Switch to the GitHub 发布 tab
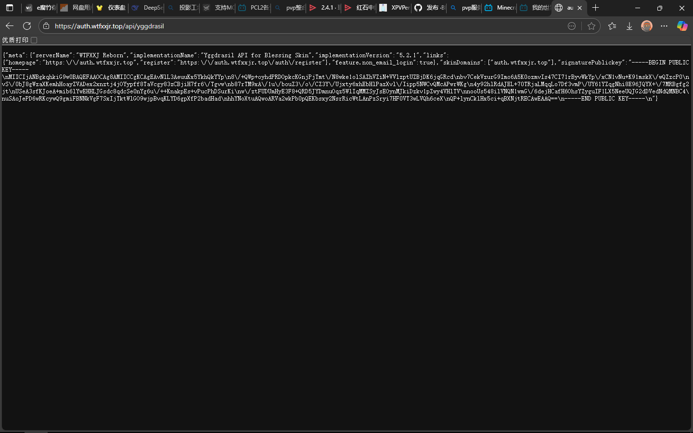The height and width of the screenshot is (433, 693). point(430,8)
